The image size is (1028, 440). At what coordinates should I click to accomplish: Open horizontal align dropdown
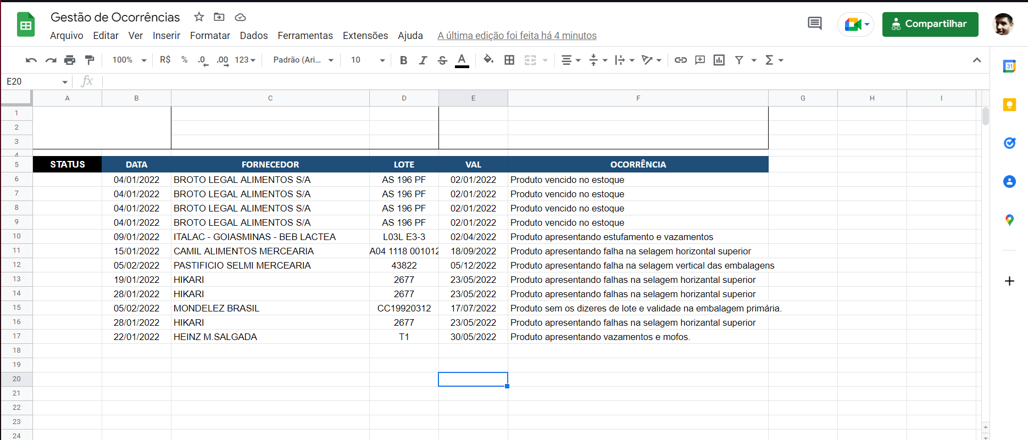571,60
